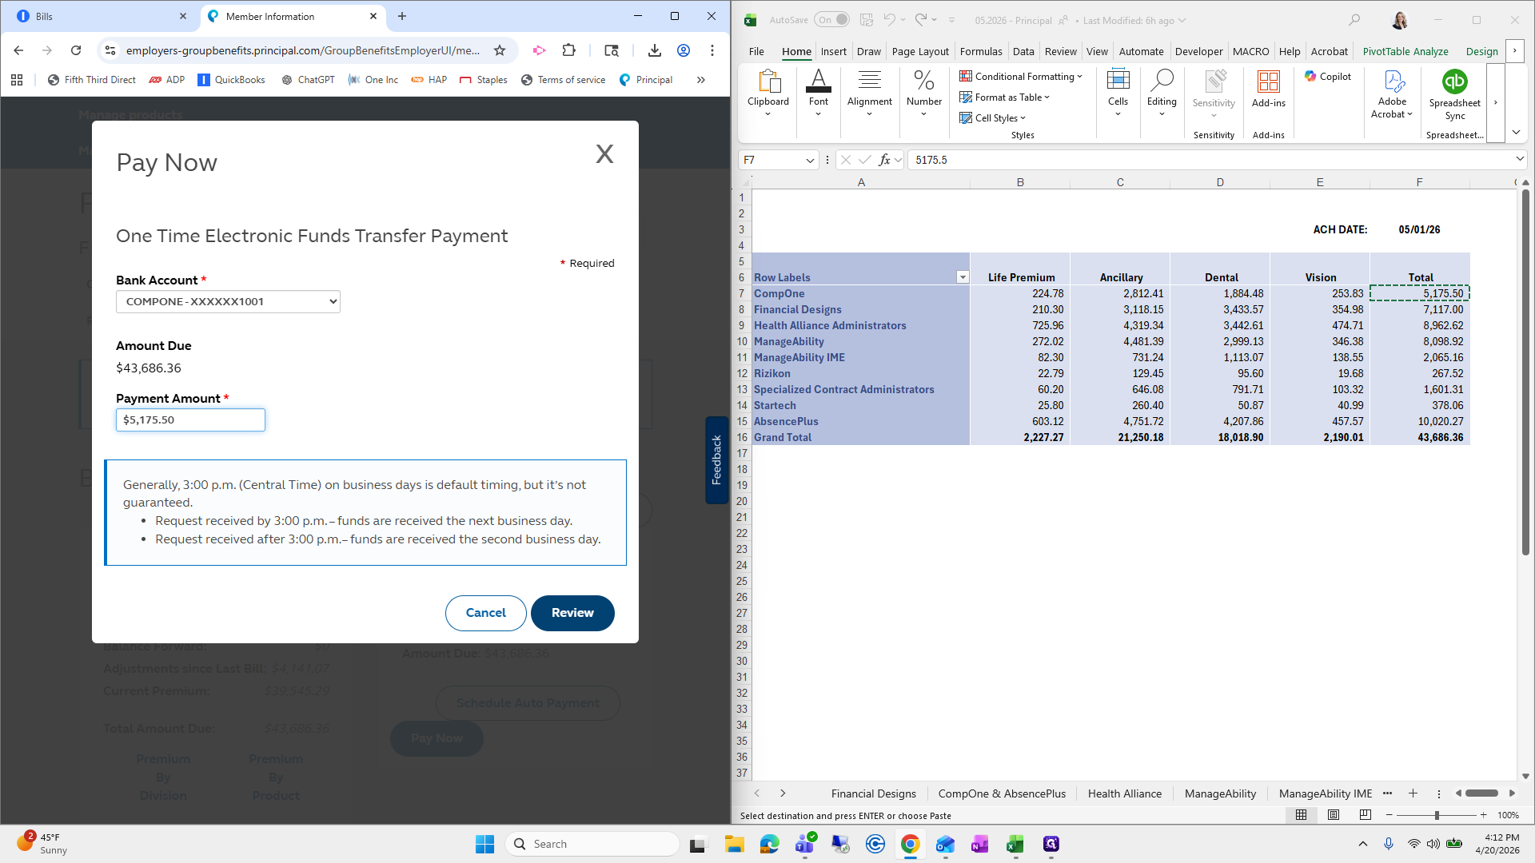1535x863 pixels.
Task: Expand the Conditional Formatting dropdown
Action: point(1022,77)
